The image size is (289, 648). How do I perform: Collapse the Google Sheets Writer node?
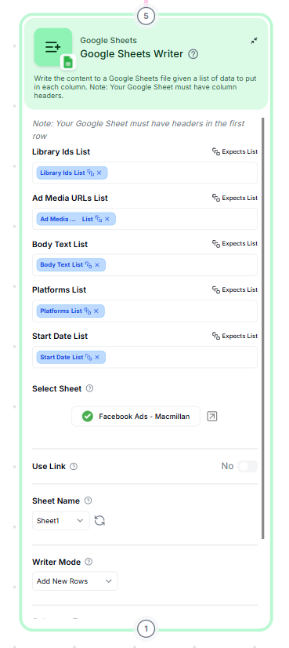[255, 41]
